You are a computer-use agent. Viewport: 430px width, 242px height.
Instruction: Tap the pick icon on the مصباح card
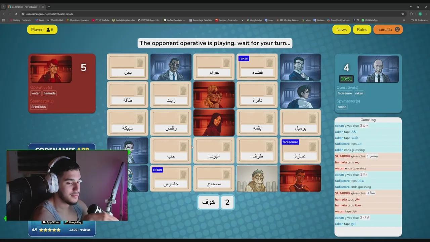(226, 174)
